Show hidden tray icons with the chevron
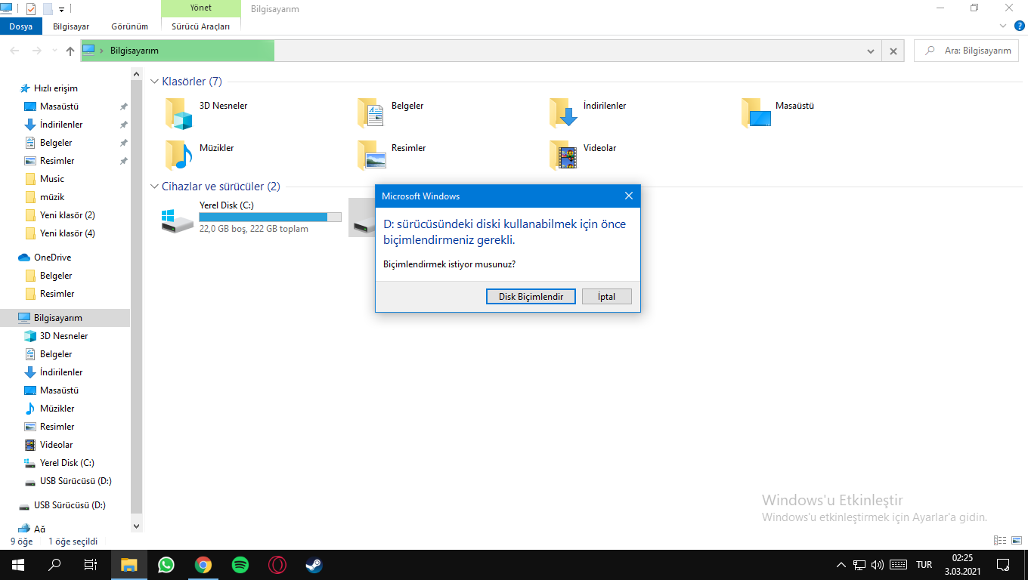 click(x=841, y=565)
